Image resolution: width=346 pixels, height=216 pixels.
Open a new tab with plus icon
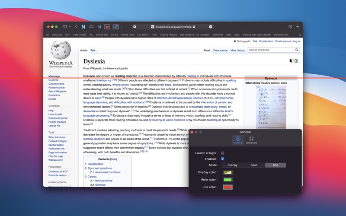[298, 27]
